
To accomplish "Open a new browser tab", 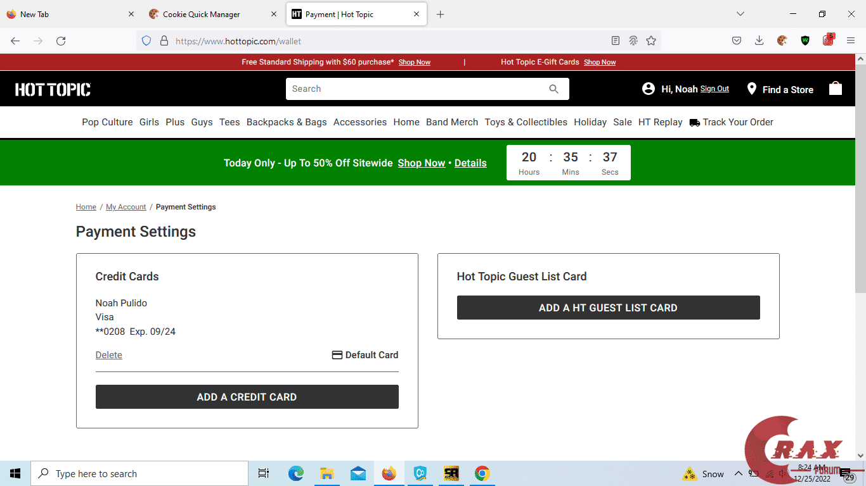I will [441, 14].
